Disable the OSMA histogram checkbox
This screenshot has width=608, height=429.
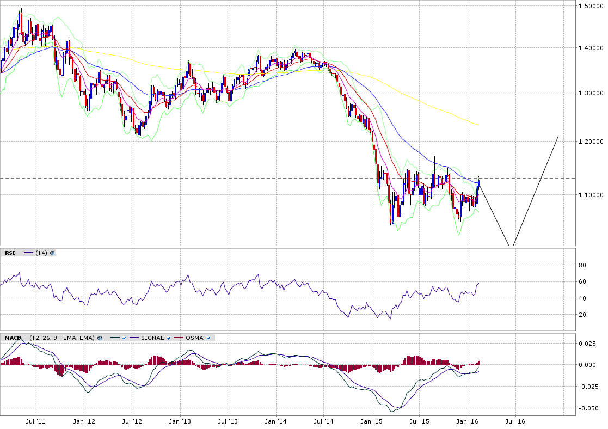[x=208, y=338]
